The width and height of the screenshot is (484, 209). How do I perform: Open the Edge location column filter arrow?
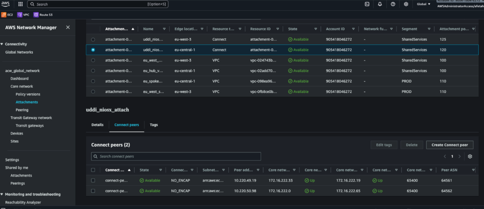click(x=202, y=29)
